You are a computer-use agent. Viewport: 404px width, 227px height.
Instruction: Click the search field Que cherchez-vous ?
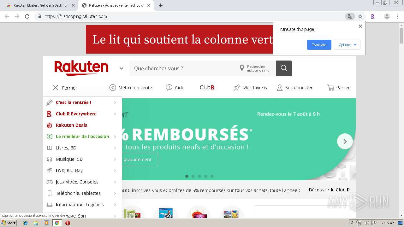pos(183,68)
